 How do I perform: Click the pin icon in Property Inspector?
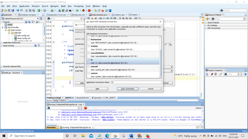click(212, 74)
